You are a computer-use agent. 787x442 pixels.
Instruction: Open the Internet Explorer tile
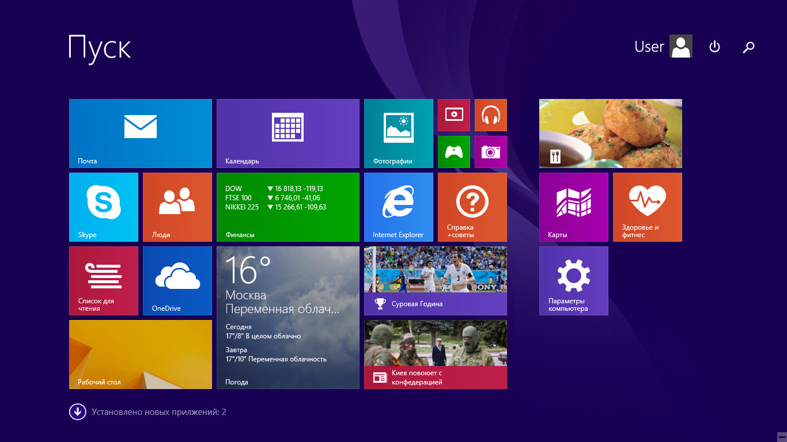398,207
